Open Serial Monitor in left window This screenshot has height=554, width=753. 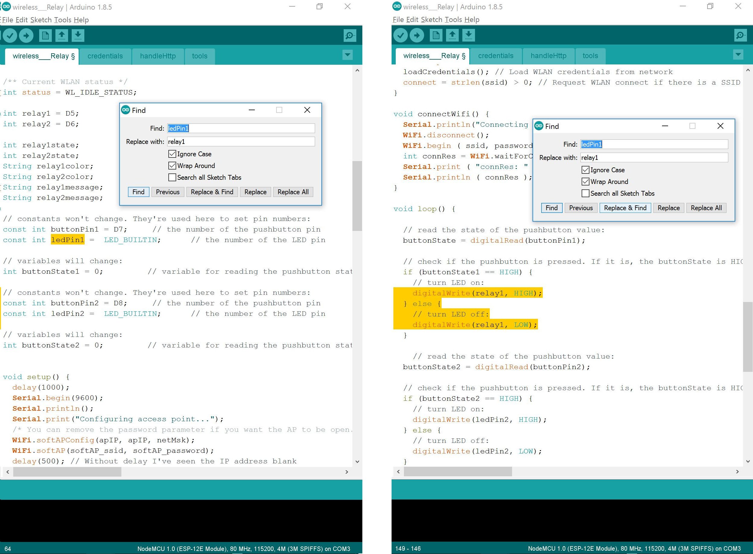point(349,36)
